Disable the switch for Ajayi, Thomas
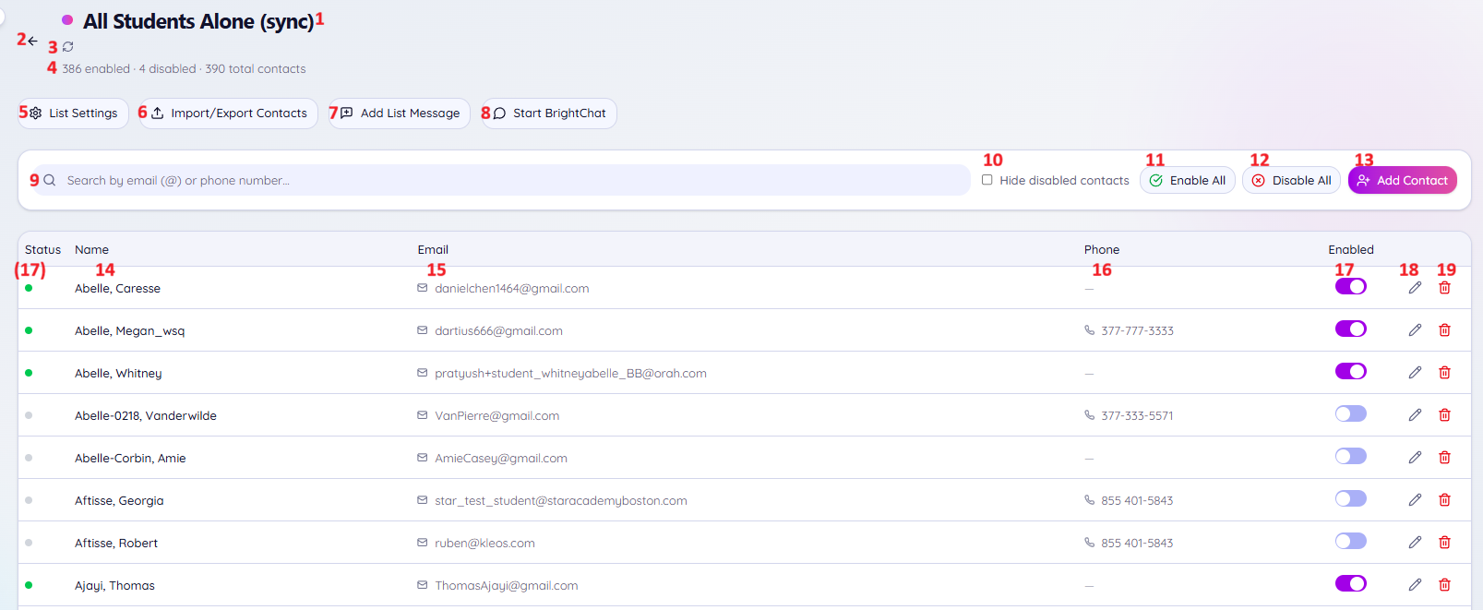The width and height of the screenshot is (1483, 610). pos(1351,583)
